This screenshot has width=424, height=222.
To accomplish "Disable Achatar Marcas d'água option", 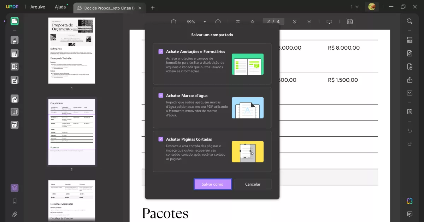I will point(161,95).
